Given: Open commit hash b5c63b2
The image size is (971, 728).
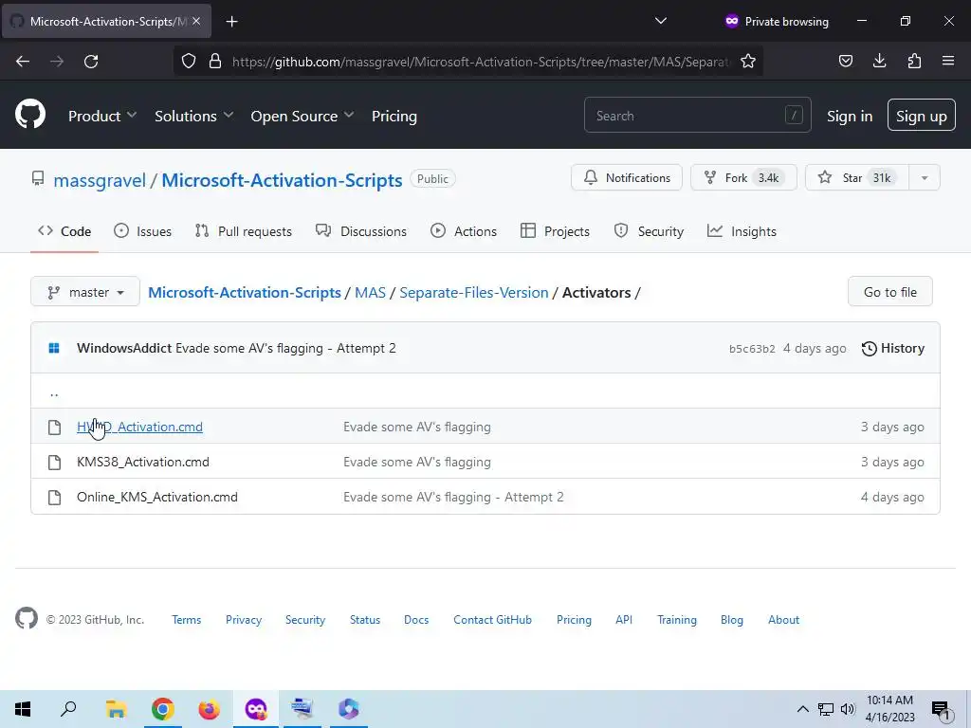Looking at the screenshot, I should click(752, 349).
